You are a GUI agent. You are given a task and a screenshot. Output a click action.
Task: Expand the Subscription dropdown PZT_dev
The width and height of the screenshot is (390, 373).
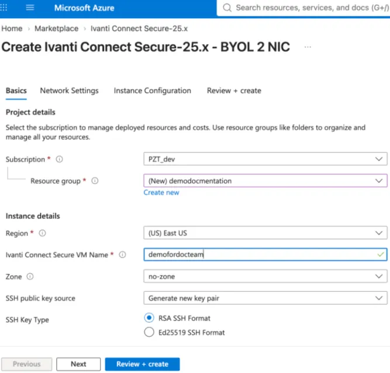(265, 159)
